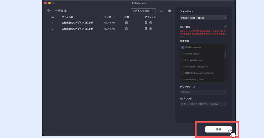Click the clear-all broom icon in the toolbar
Viewport: 264px width, 138px height.
tap(170, 11)
